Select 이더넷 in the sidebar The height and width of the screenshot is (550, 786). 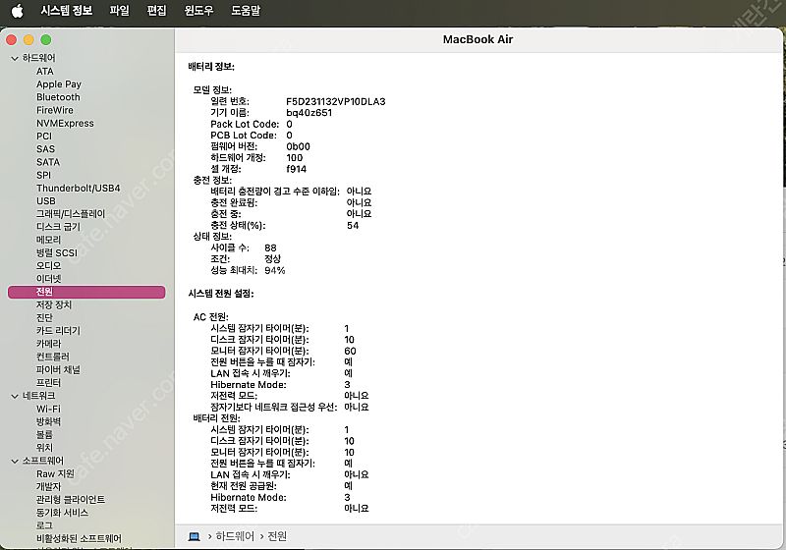(x=48, y=279)
